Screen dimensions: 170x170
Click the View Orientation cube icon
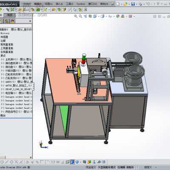[x=95, y=16]
